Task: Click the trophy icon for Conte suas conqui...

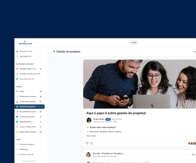Action: (17, 102)
